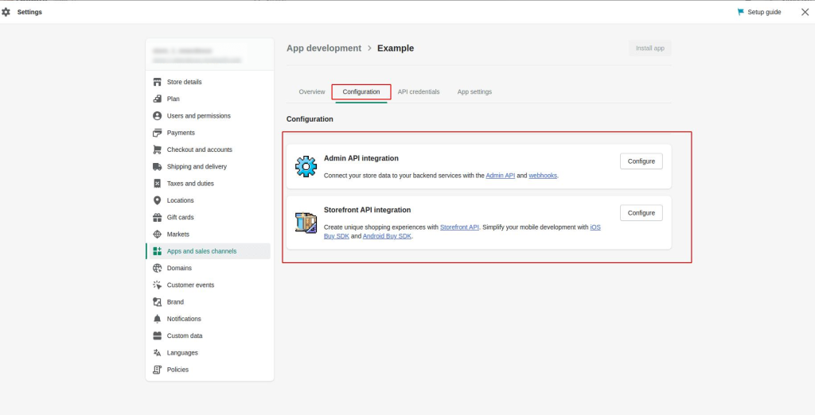The height and width of the screenshot is (415, 815).
Task: Follow the Android Buy SDK link
Action: pos(387,236)
